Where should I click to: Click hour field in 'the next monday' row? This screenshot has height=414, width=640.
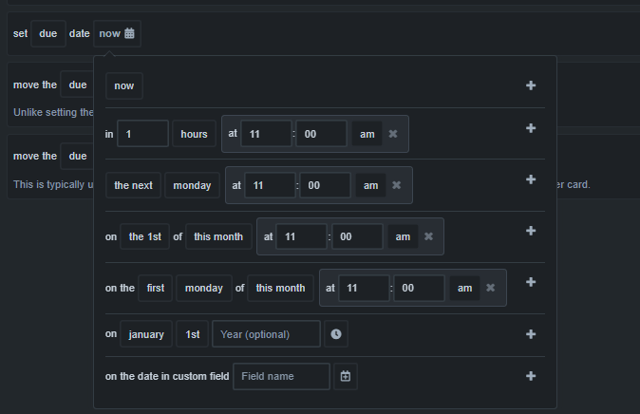270,185
